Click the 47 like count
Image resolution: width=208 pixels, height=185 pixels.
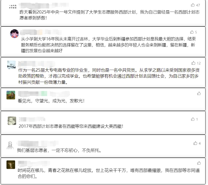click(x=198, y=5)
